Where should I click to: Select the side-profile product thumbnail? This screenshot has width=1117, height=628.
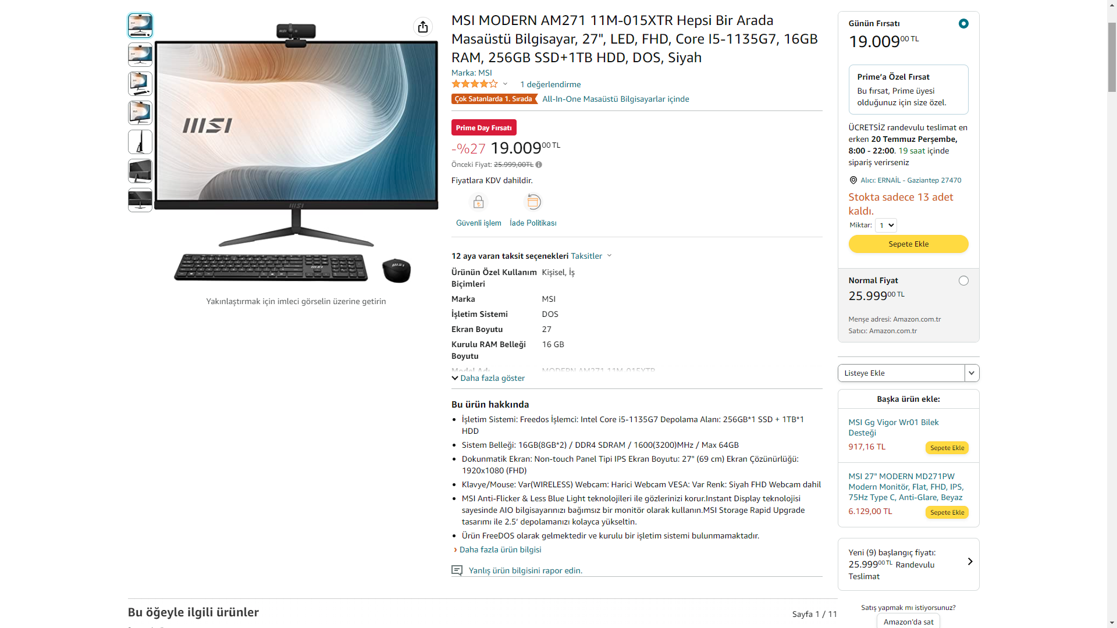140,142
